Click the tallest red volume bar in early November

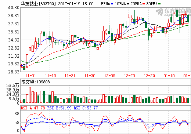point(30,95)
